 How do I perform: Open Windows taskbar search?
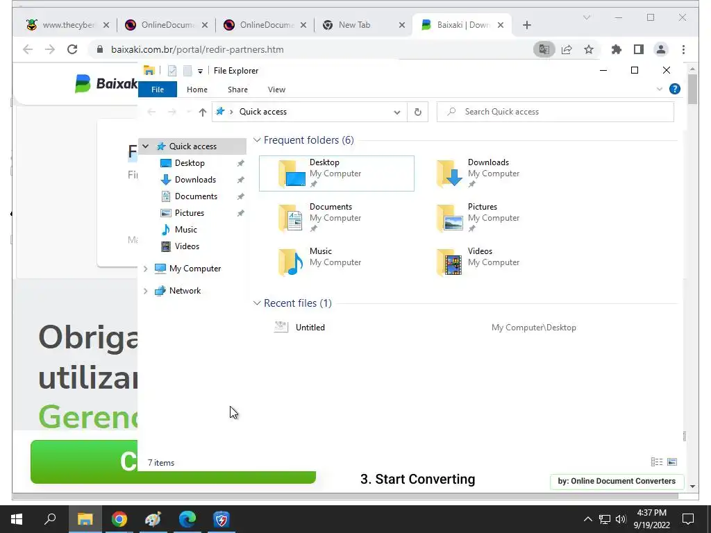[50, 519]
